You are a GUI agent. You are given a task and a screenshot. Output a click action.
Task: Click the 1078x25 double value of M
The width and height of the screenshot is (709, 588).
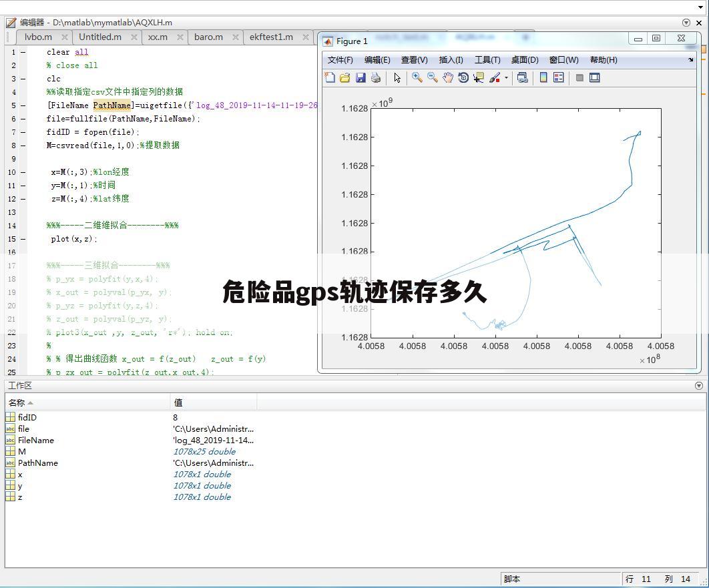click(x=204, y=451)
